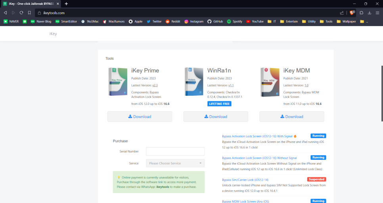This screenshot has width=383, height=203.
Task: Click the browser back arrow
Action: click(6, 13)
